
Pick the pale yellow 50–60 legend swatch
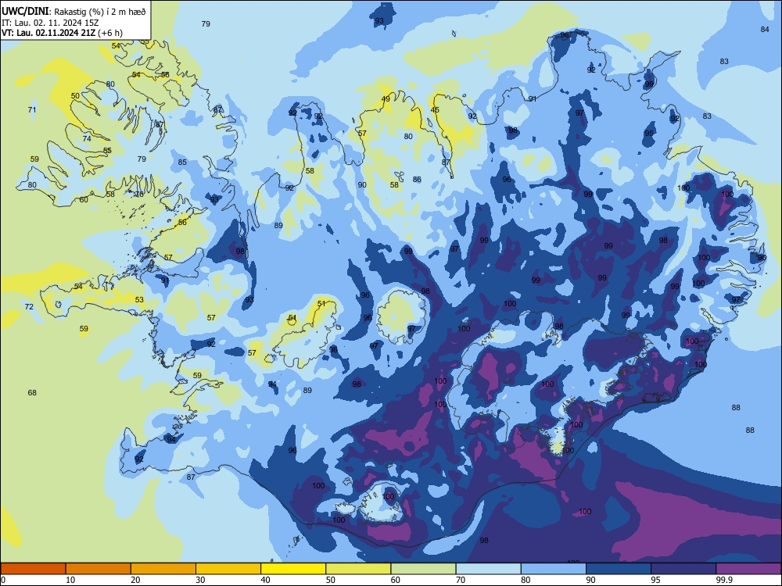click(358, 569)
